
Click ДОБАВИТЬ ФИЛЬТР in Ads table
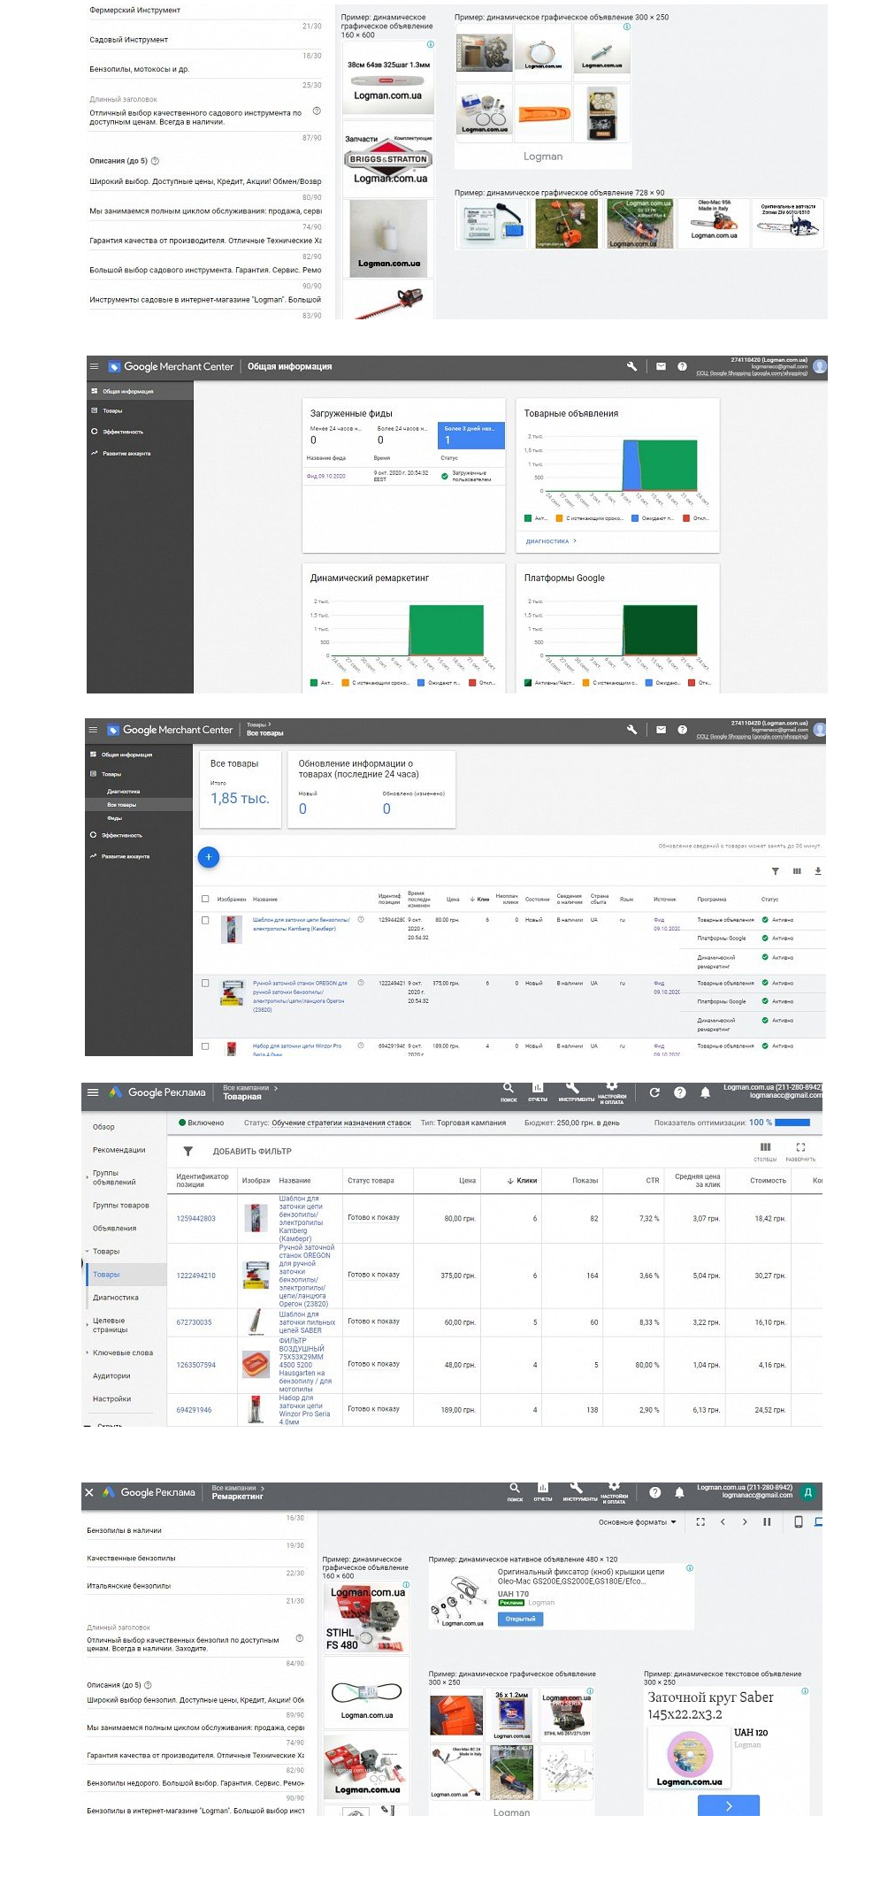pyautogui.click(x=252, y=1152)
